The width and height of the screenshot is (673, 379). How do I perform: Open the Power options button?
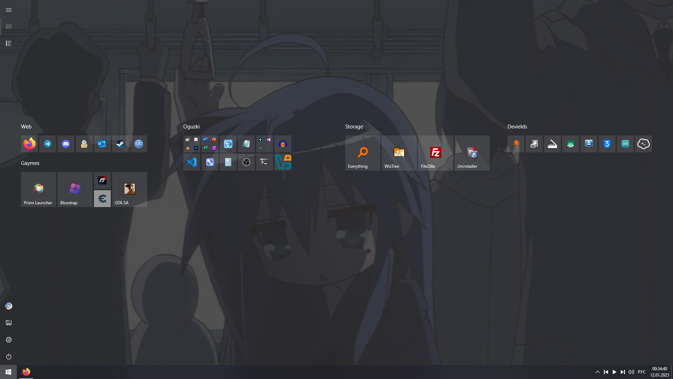9,357
